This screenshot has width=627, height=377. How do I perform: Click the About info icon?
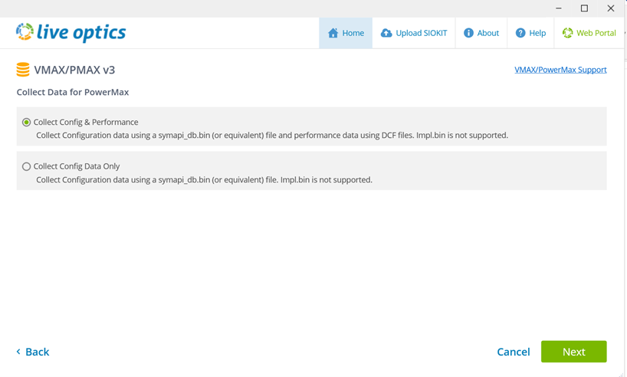click(x=468, y=33)
